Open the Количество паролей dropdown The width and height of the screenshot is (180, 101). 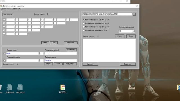click(133, 31)
